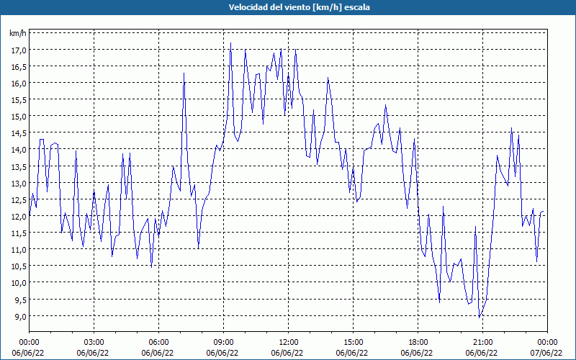Click the 10,5 y-axis value
The width and height of the screenshot is (576, 360).
[x=19, y=266]
